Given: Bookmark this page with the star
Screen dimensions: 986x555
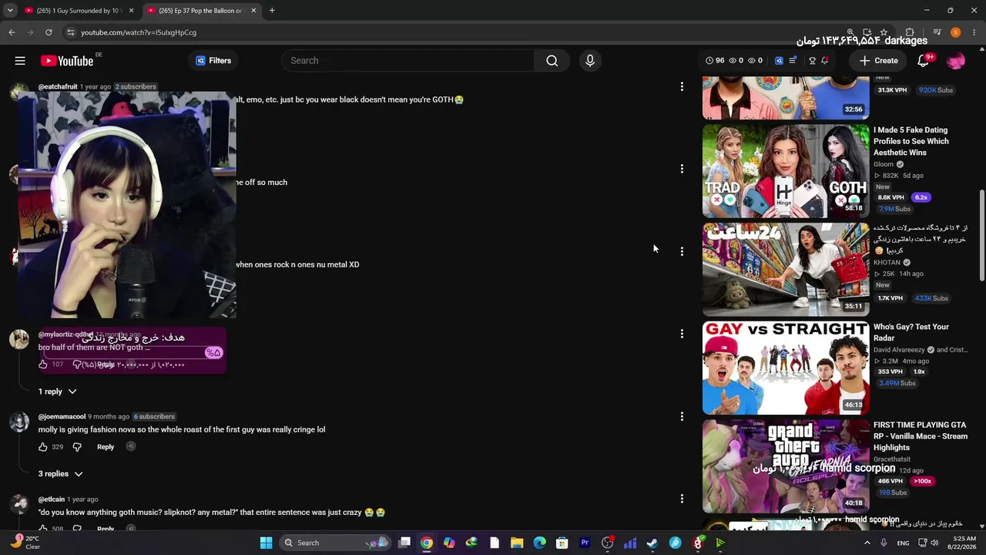Looking at the screenshot, I should coord(884,32).
